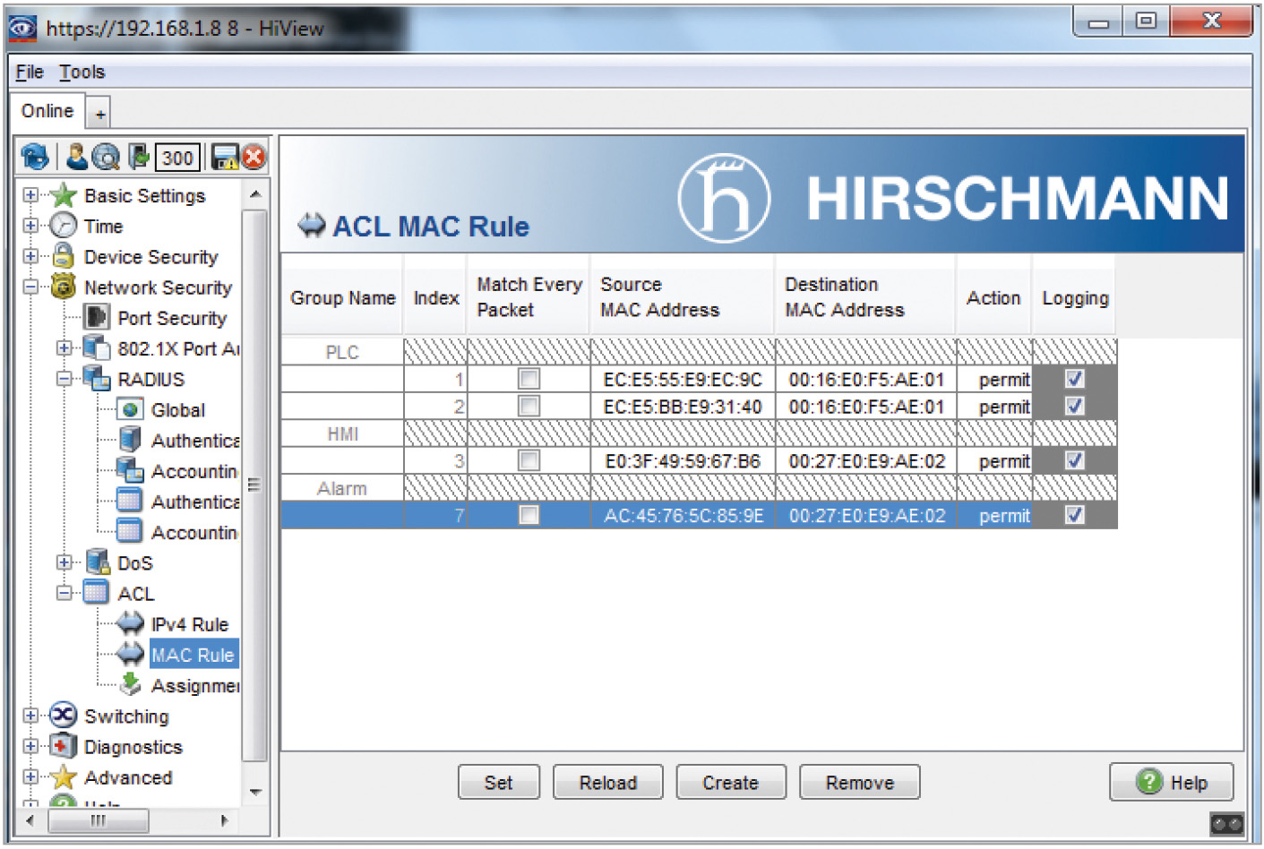Open the File menu
The width and height of the screenshot is (1264, 849).
pos(30,72)
